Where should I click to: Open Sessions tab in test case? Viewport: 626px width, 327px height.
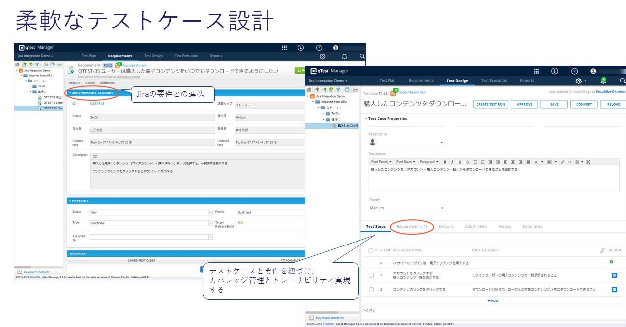(446, 227)
